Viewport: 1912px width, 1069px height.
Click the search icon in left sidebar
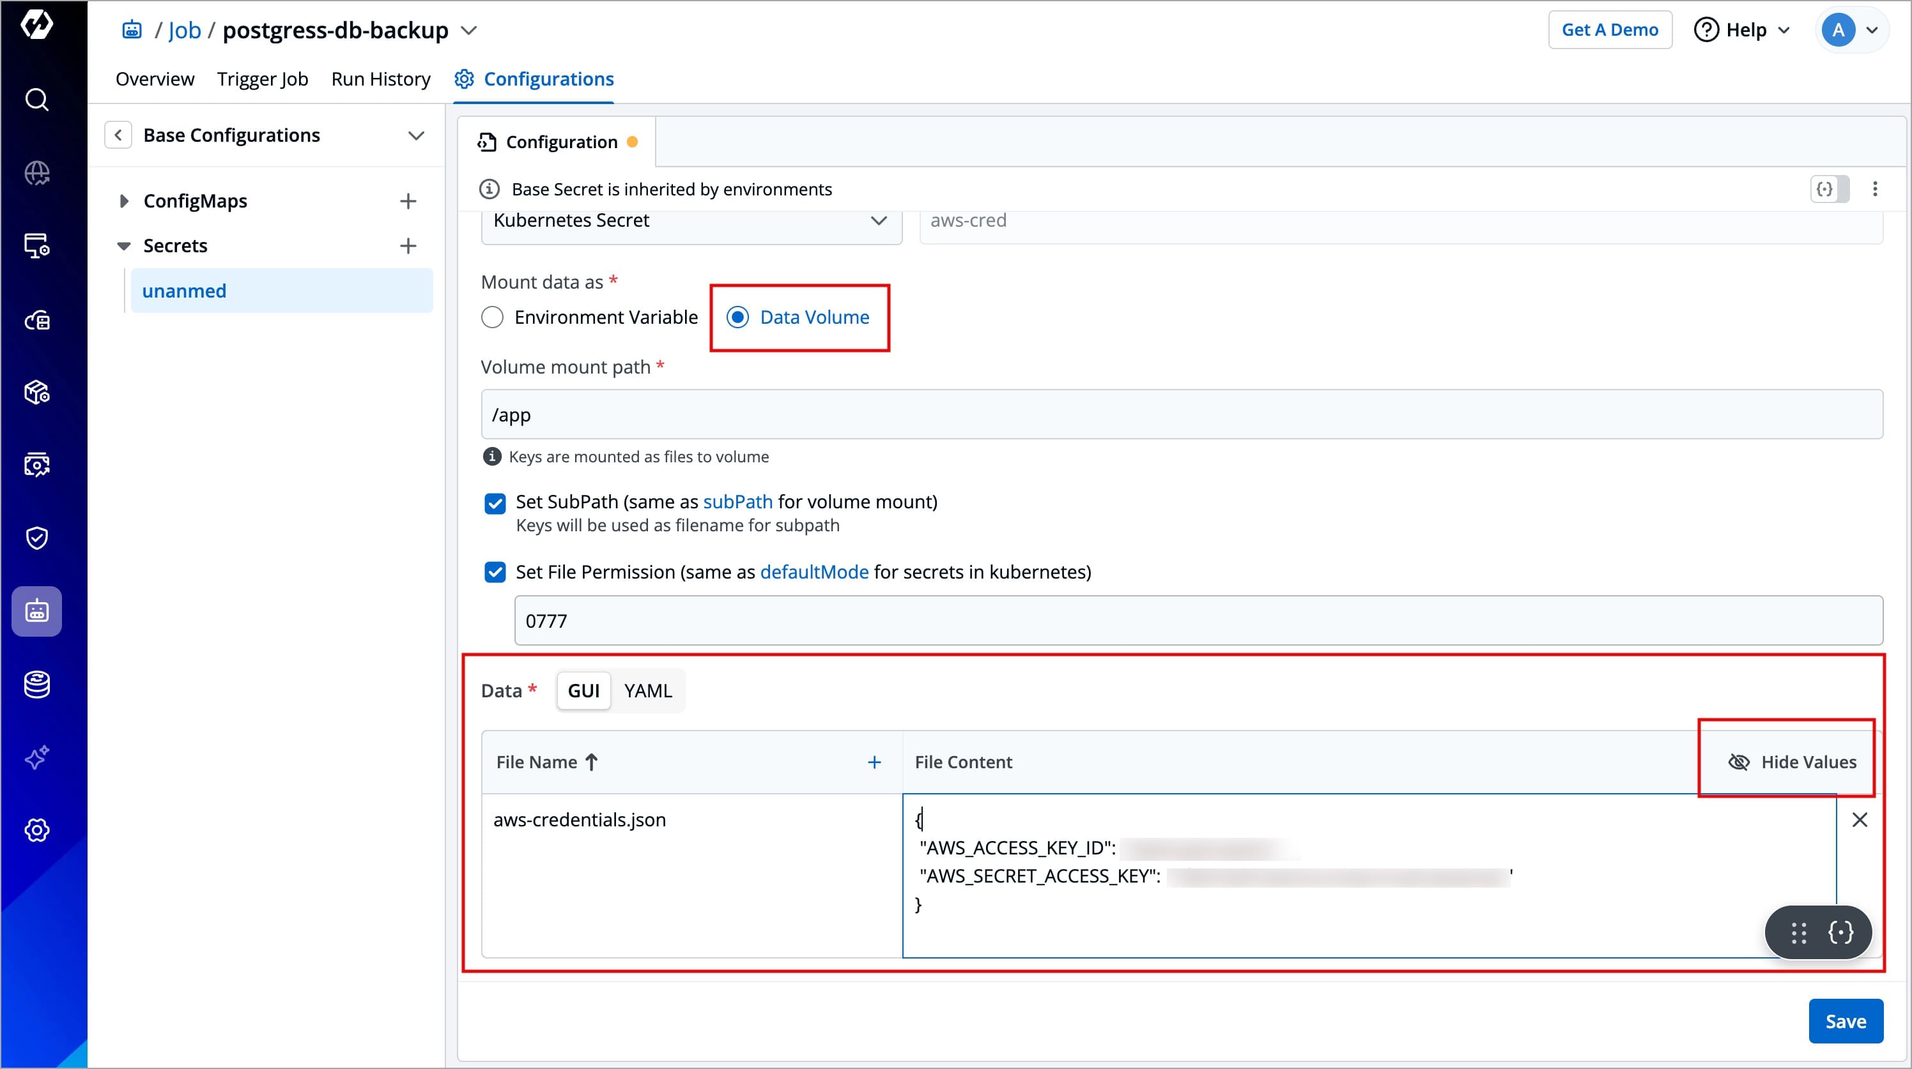coord(36,100)
